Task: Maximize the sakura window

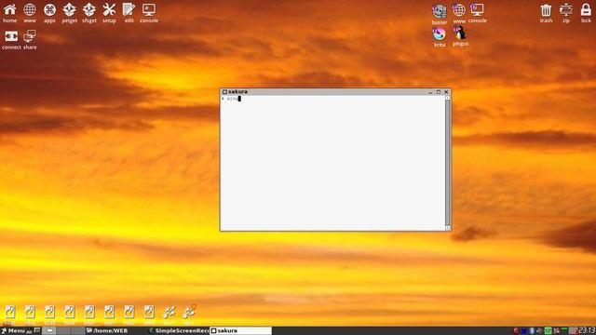Action: [439, 92]
